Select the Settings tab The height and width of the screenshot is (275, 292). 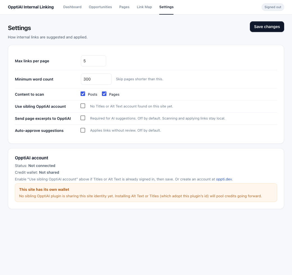click(x=166, y=7)
